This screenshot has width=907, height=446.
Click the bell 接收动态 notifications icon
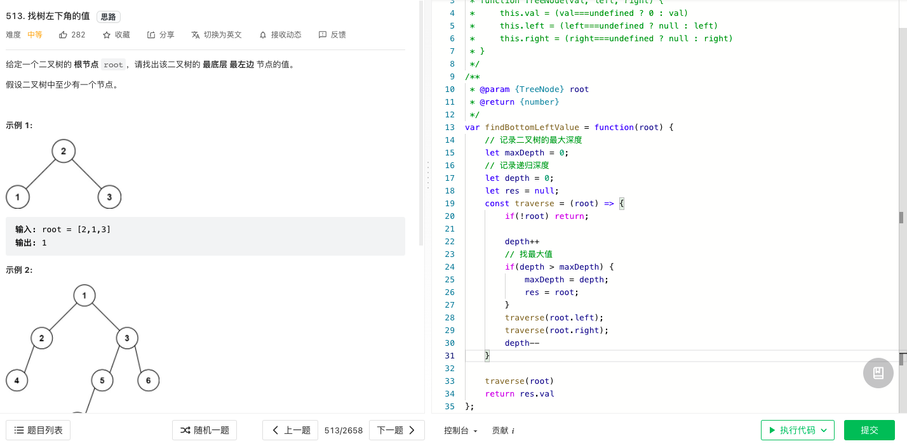263,35
